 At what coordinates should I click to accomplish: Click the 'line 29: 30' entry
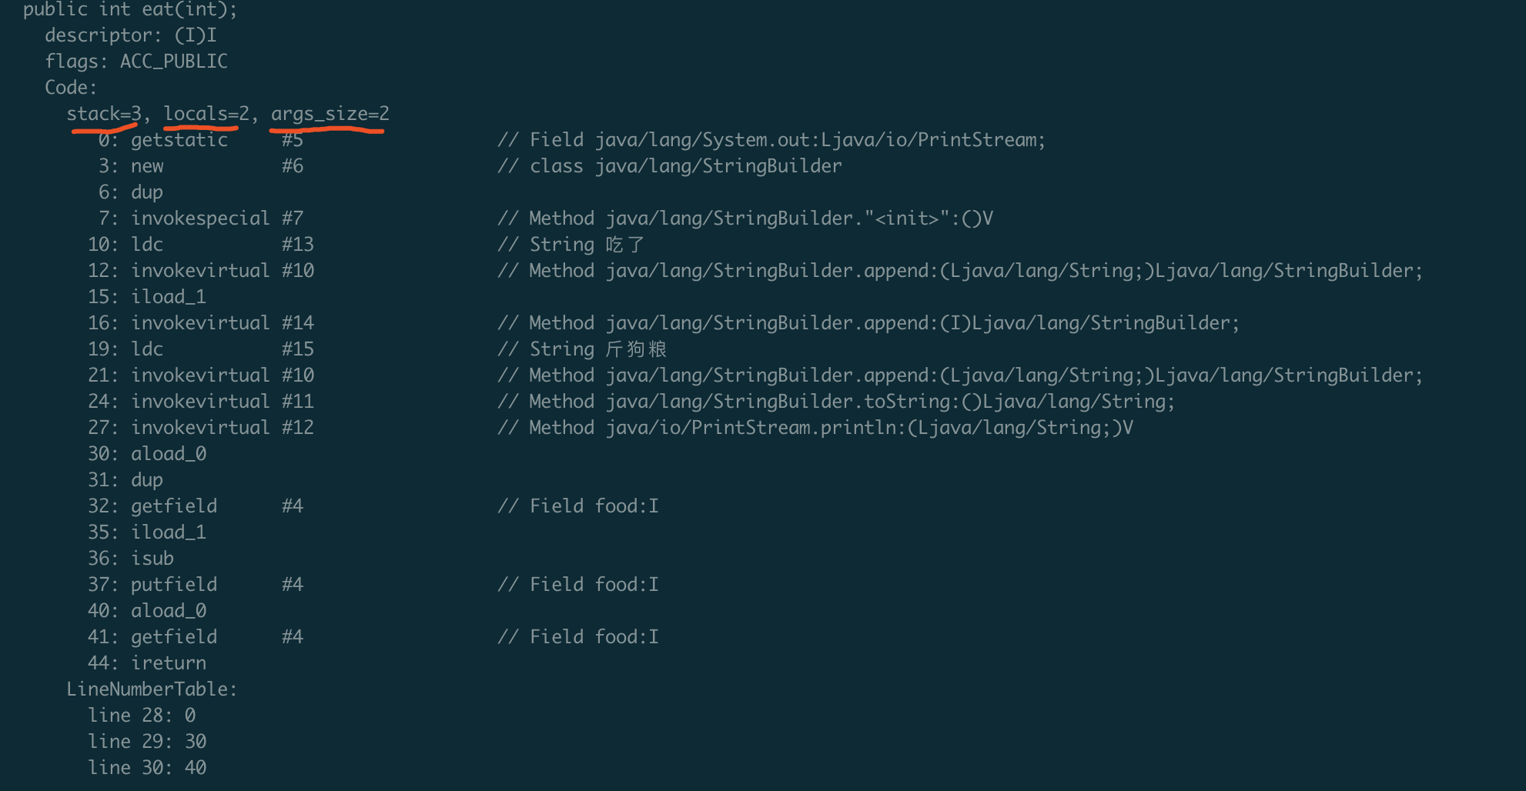point(146,742)
